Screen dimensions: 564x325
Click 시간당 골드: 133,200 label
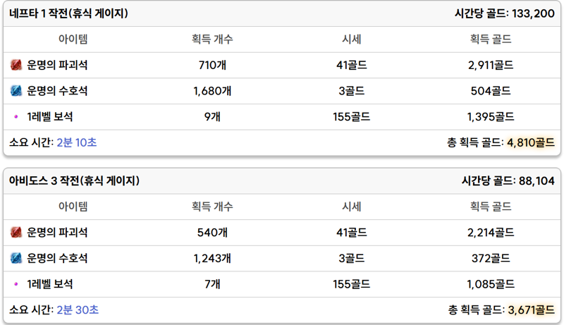[x=505, y=13]
